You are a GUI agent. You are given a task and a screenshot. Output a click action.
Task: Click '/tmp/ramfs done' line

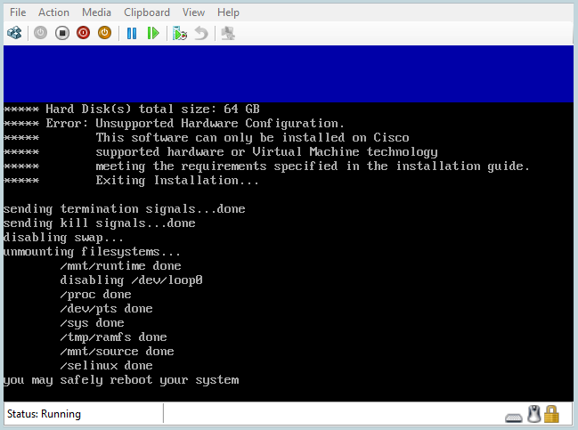click(113, 337)
